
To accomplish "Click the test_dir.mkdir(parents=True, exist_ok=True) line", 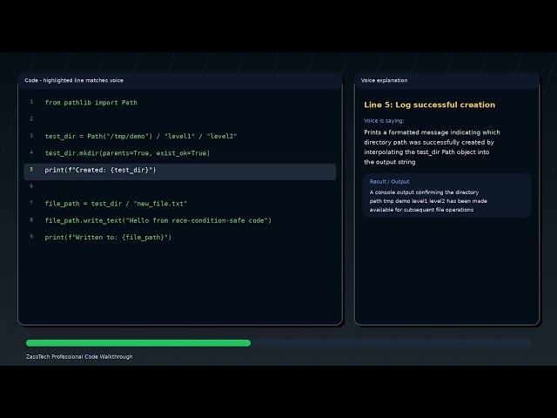I will [x=127, y=153].
